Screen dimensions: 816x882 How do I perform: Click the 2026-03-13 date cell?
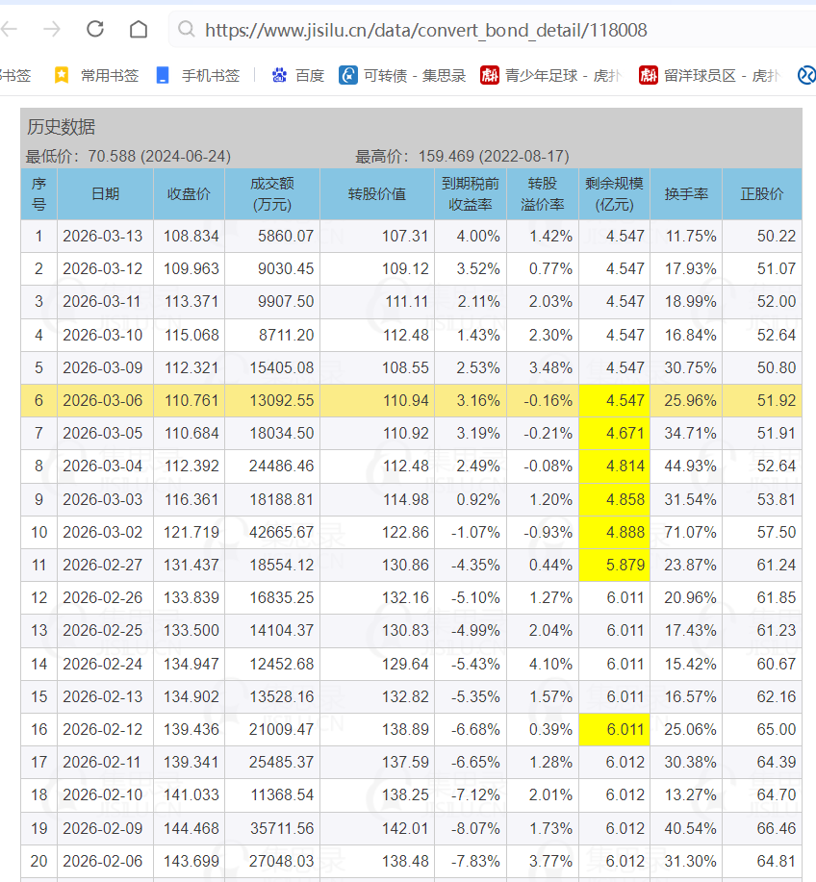(x=102, y=236)
